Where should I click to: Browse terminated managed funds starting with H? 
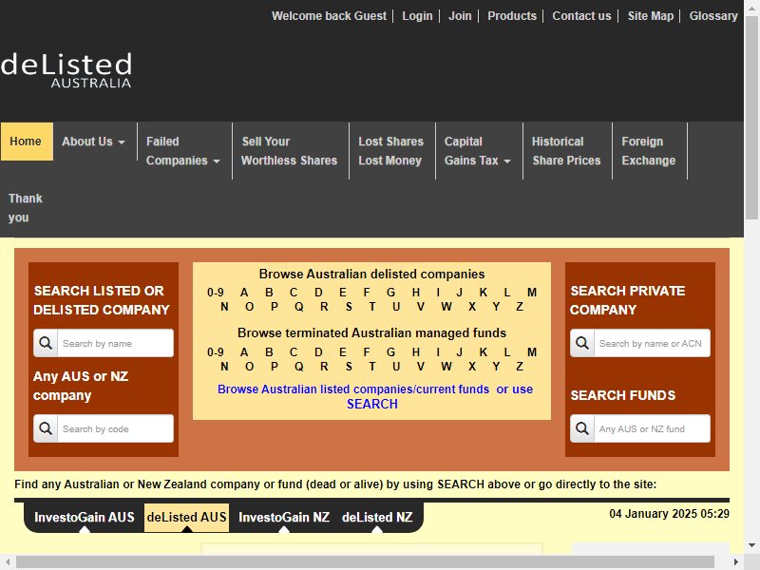pyautogui.click(x=416, y=351)
